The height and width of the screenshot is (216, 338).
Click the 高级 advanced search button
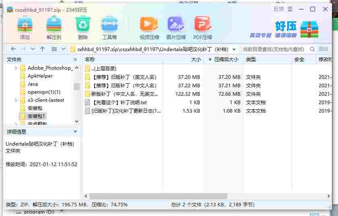pyautogui.click(x=323, y=49)
